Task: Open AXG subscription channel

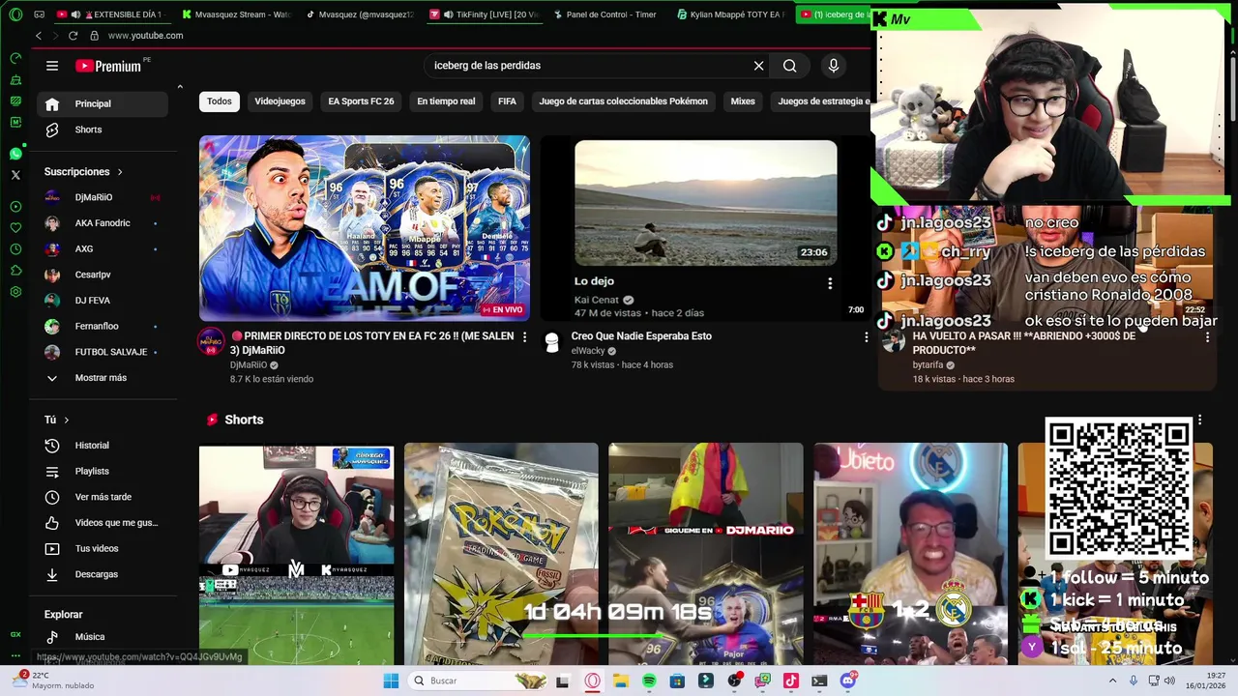Action: point(103,249)
